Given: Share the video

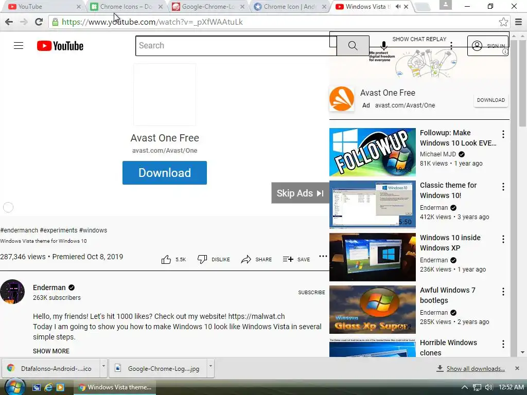Looking at the screenshot, I should tap(256, 259).
